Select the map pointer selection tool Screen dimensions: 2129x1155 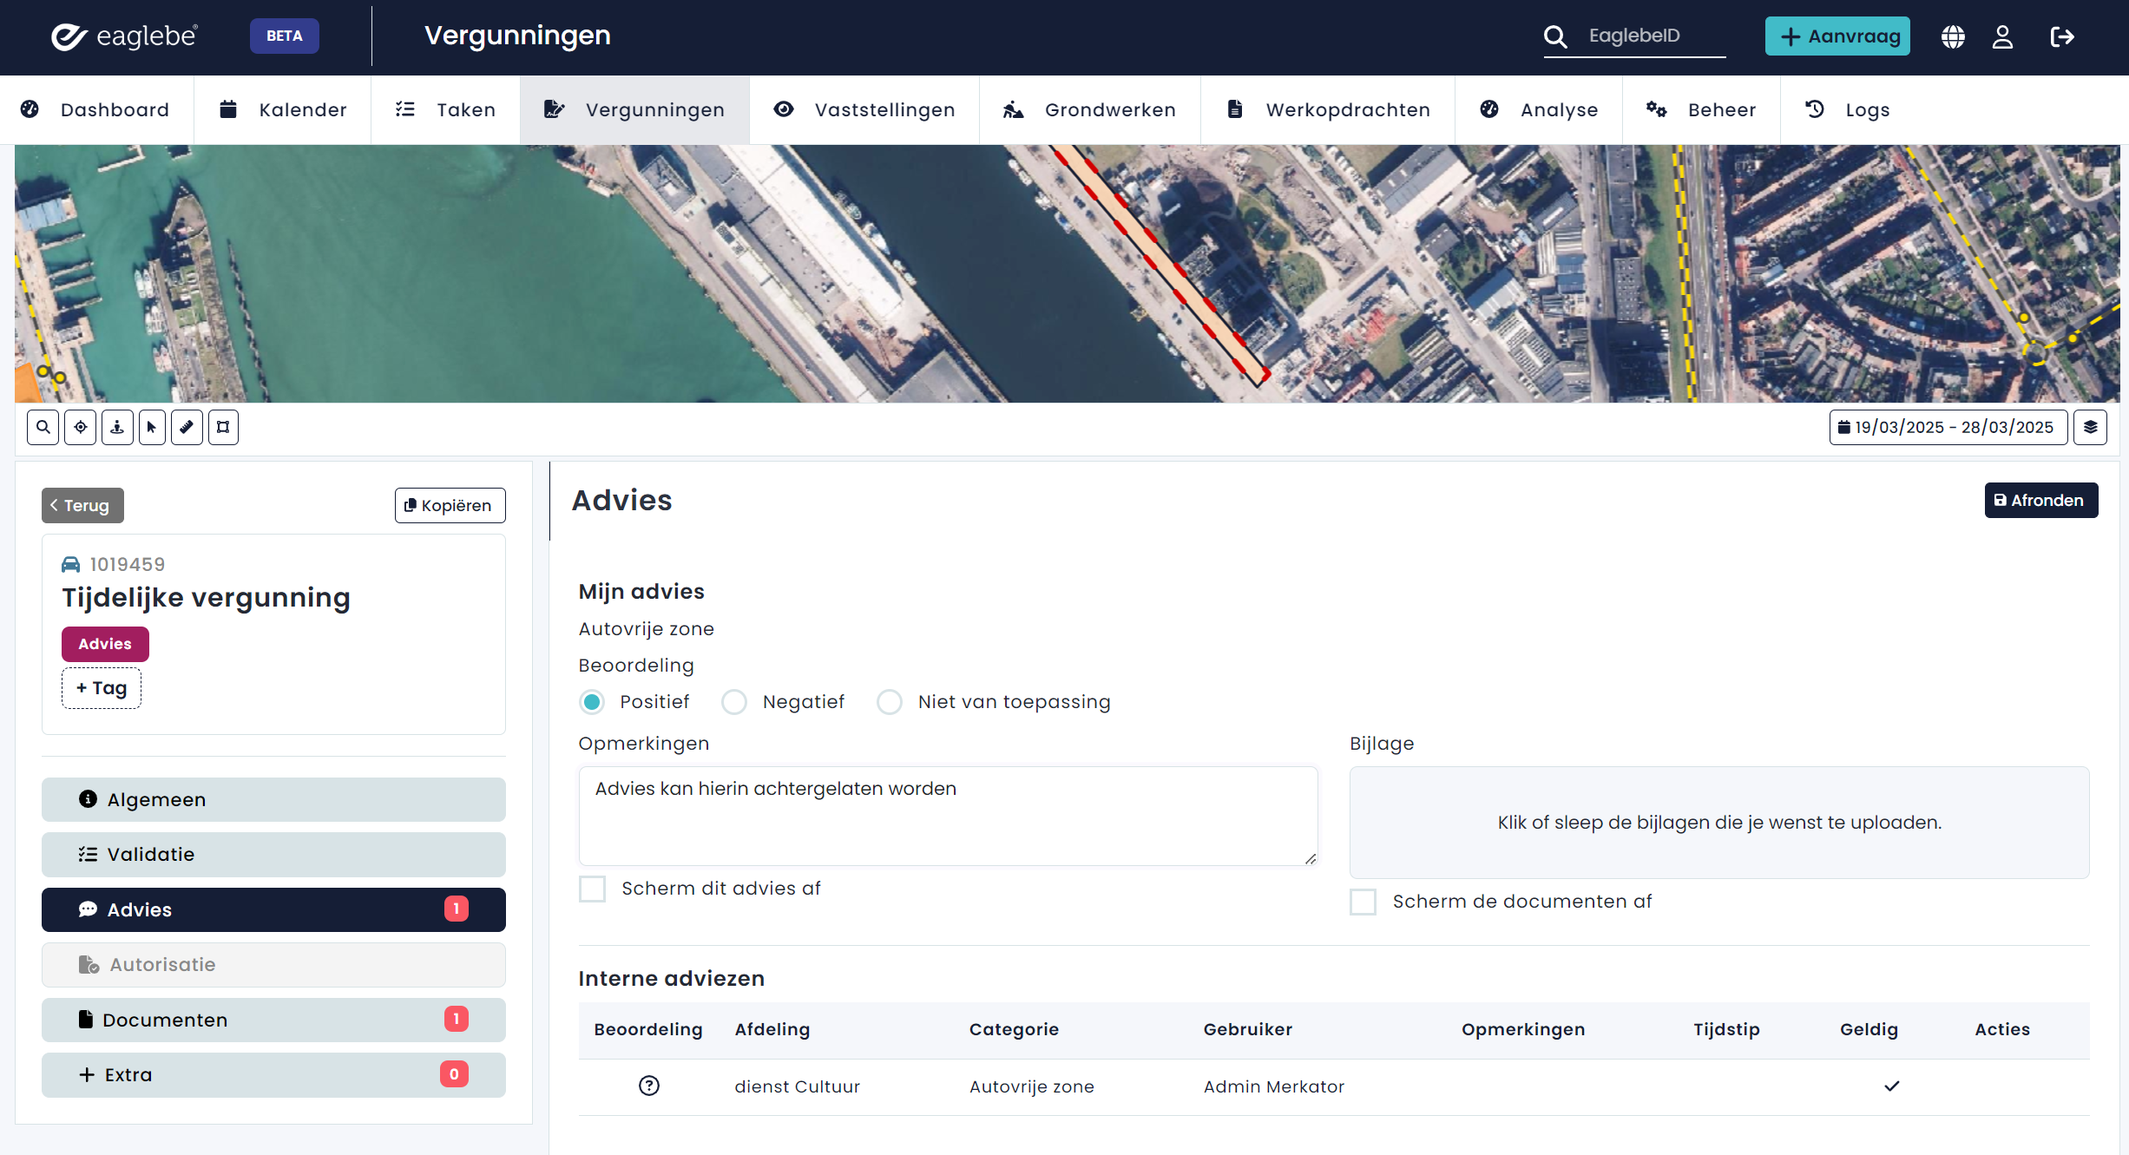(x=152, y=427)
